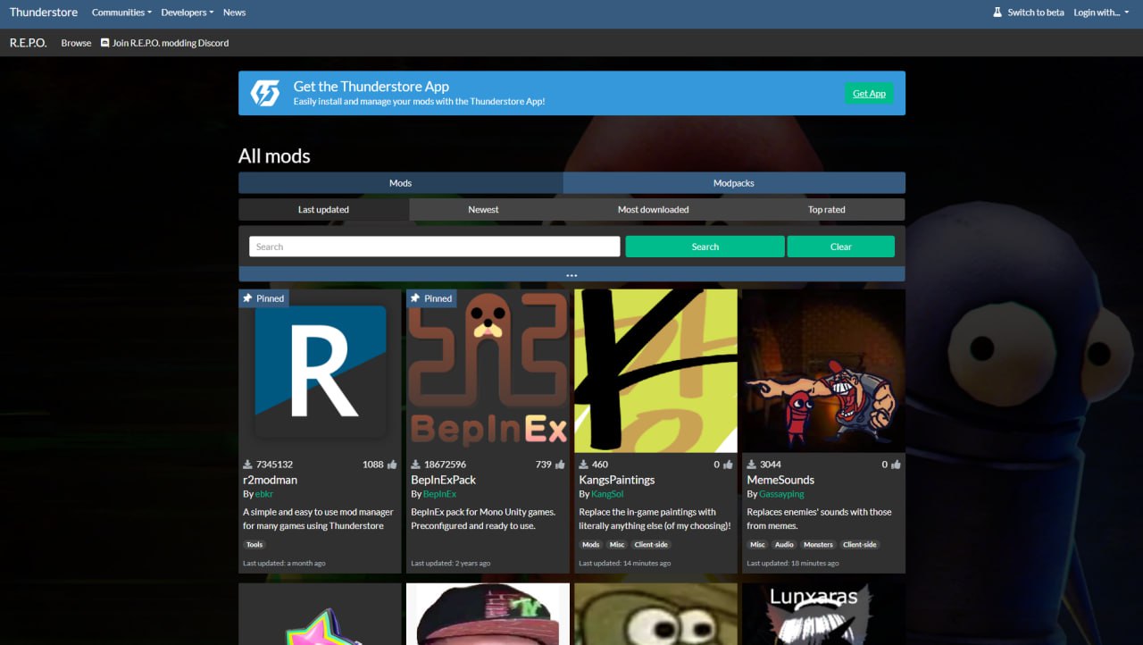Viewport: 1143px width, 645px height.
Task: Sort by Top rated
Action: click(x=827, y=210)
